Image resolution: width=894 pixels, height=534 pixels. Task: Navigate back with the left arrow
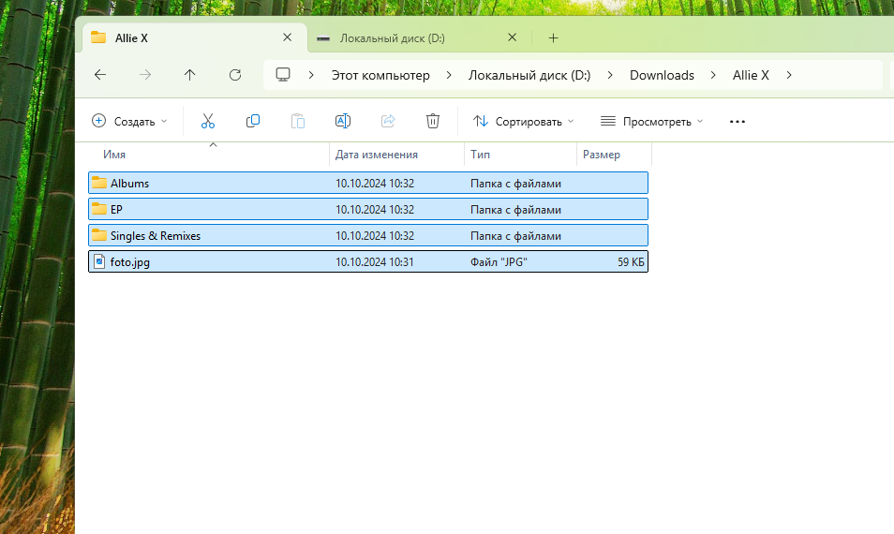[100, 75]
